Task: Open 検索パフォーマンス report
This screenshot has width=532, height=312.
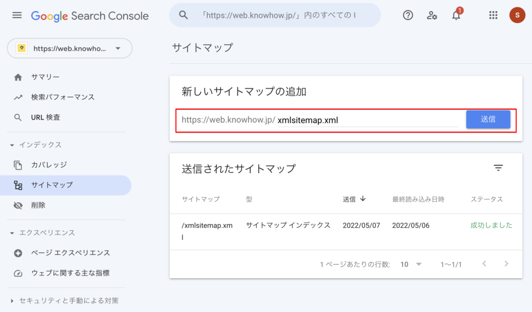Action: click(63, 97)
